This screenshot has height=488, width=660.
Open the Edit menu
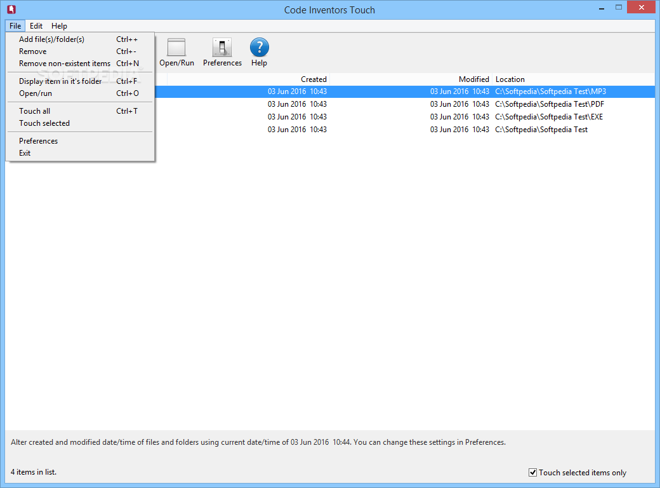36,25
